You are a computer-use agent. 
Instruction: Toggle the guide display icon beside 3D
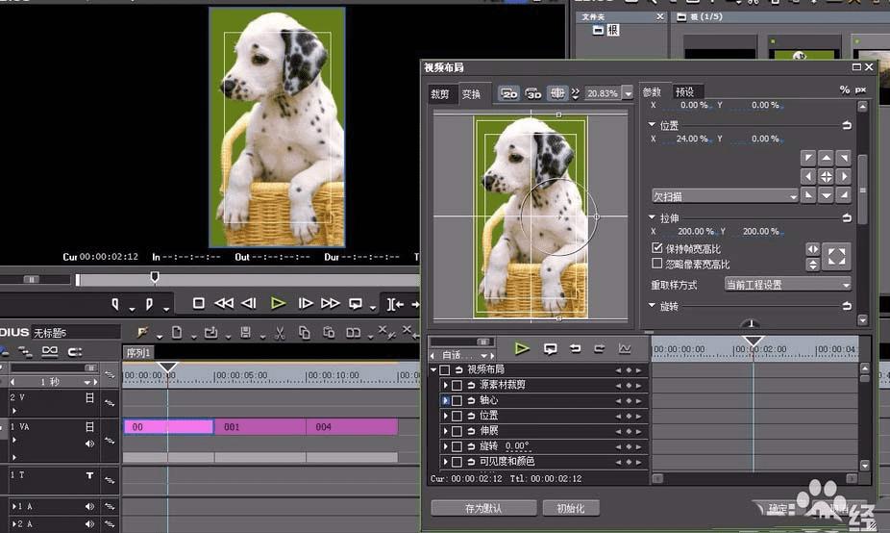(x=557, y=93)
